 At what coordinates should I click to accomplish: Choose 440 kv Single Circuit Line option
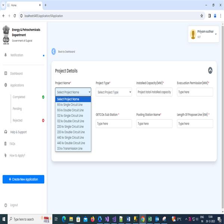[73, 137]
